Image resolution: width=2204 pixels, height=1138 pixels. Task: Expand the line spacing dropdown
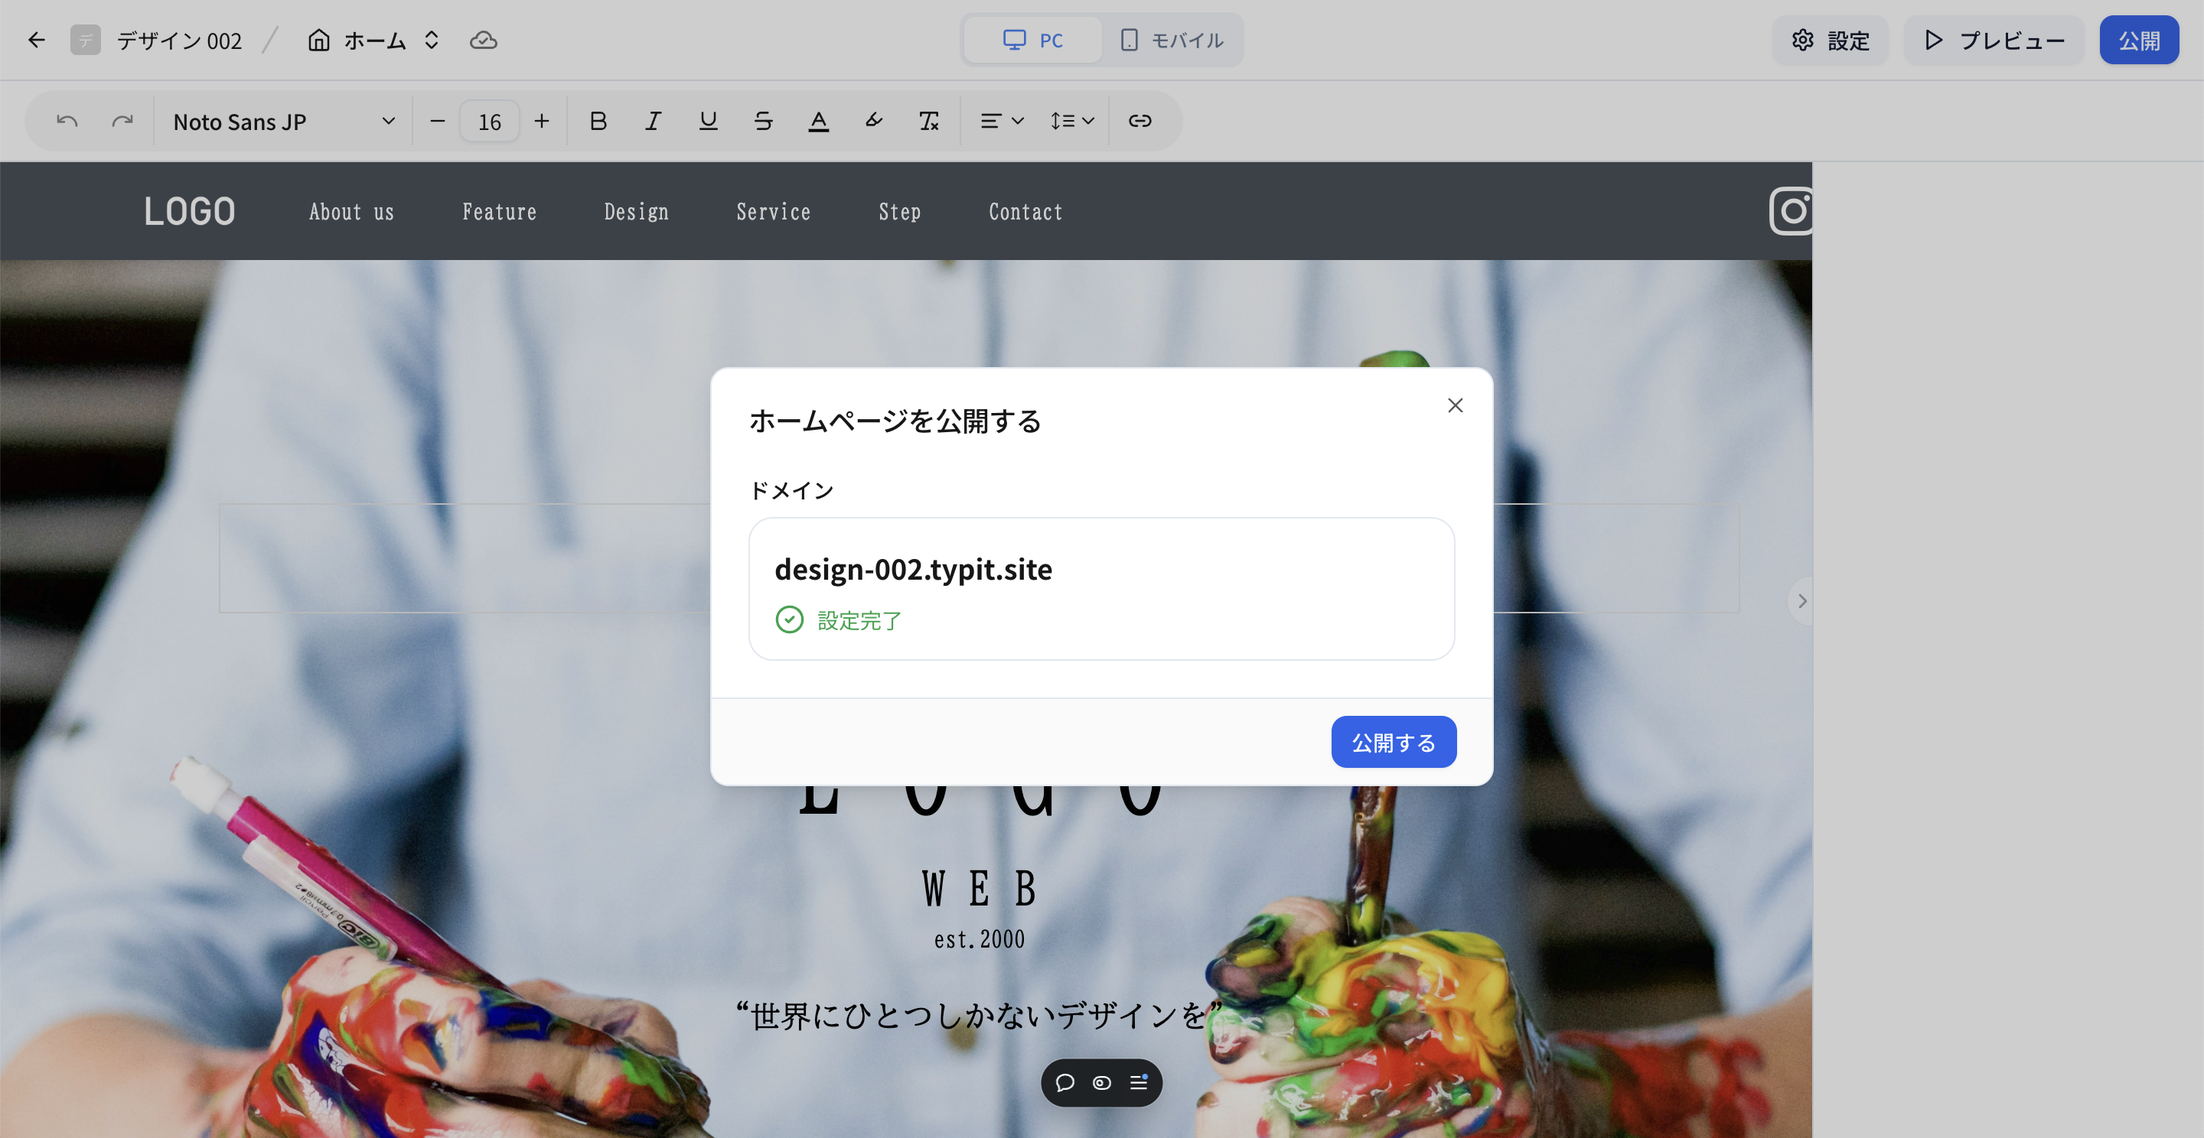pos(1071,122)
